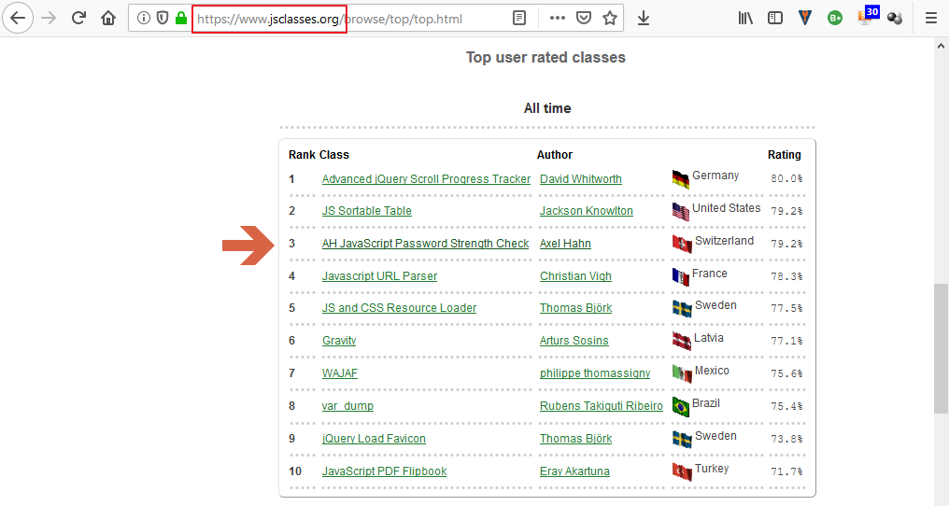
Task: Click the United States flag icon
Action: pos(681,211)
